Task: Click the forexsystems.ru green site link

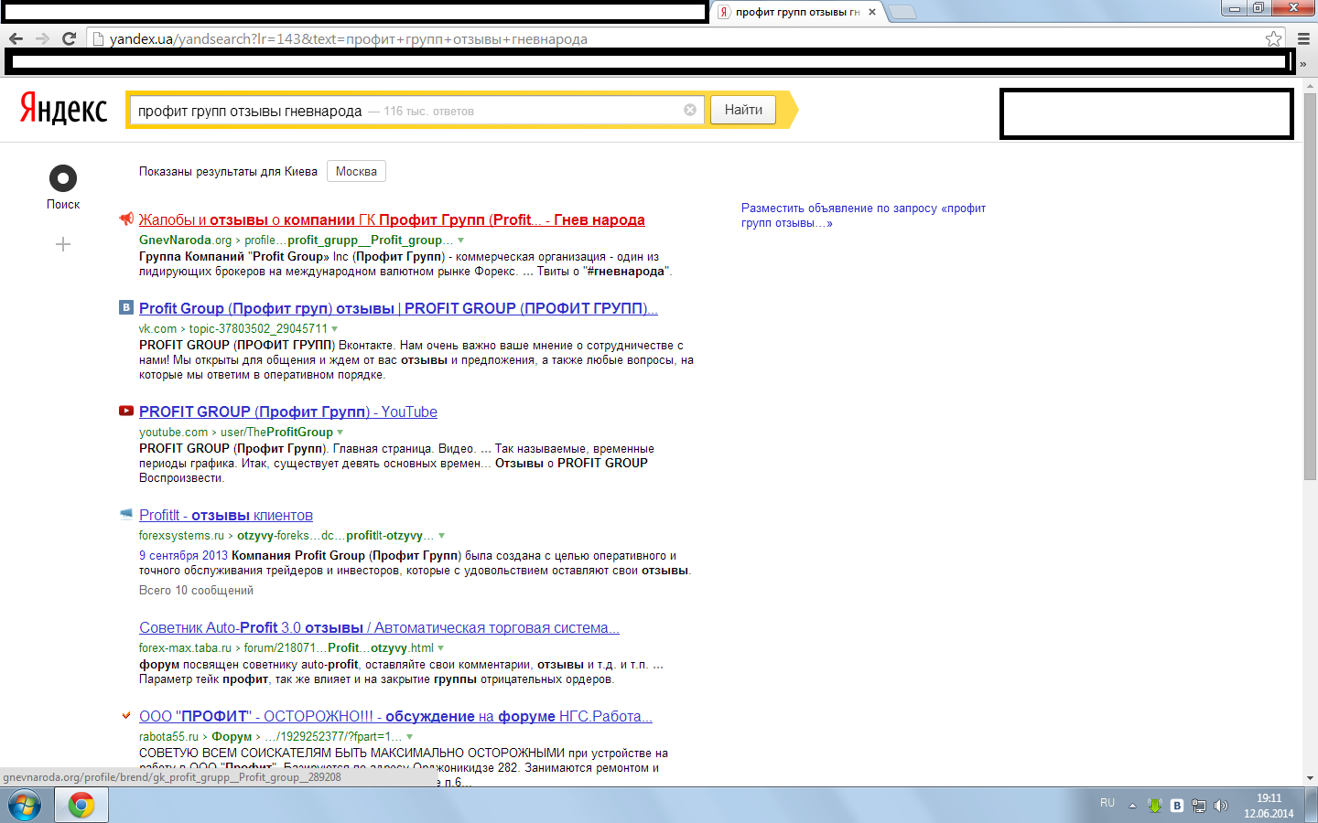Action: point(181,536)
